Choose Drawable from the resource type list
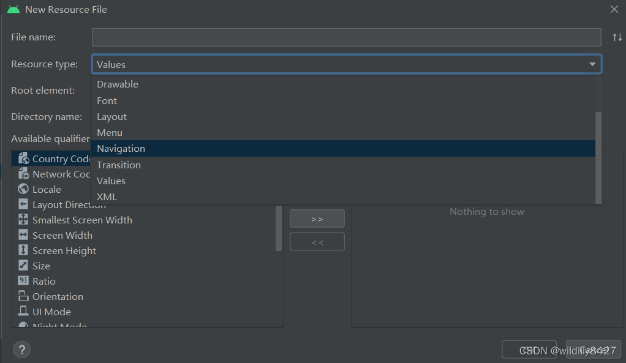626x363 pixels. (x=118, y=84)
